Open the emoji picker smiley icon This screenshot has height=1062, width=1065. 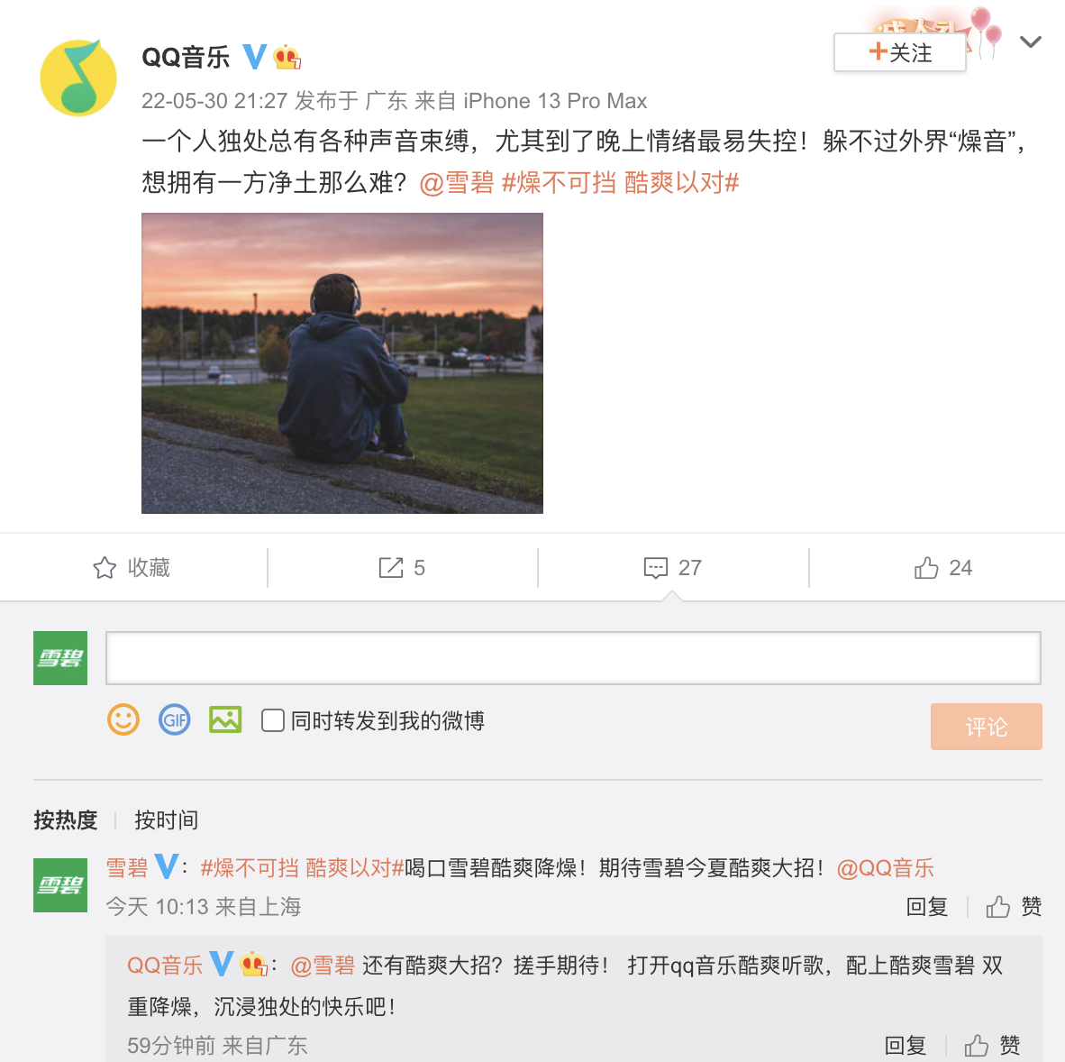pyautogui.click(x=123, y=719)
